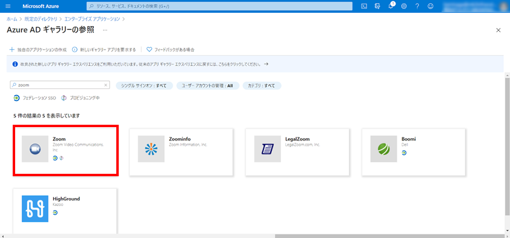Go to ホーム breadcrumb
Viewport: 510px width, 238px height.
click(x=12, y=19)
